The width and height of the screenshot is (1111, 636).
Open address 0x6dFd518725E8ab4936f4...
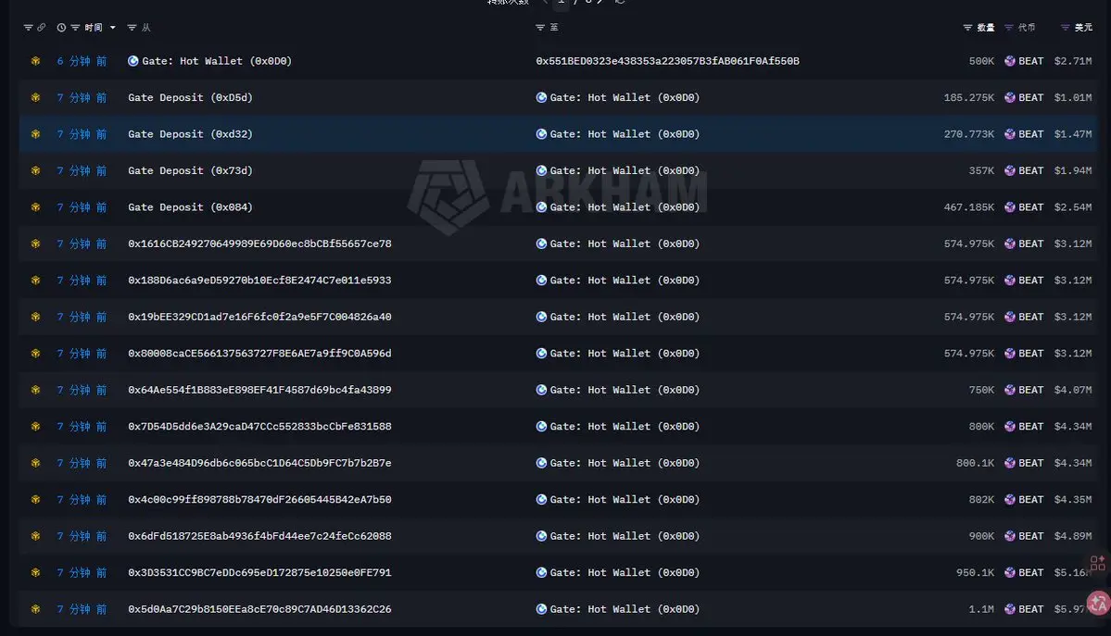point(259,536)
